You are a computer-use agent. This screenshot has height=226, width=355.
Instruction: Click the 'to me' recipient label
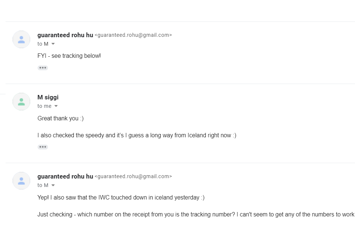[44, 106]
